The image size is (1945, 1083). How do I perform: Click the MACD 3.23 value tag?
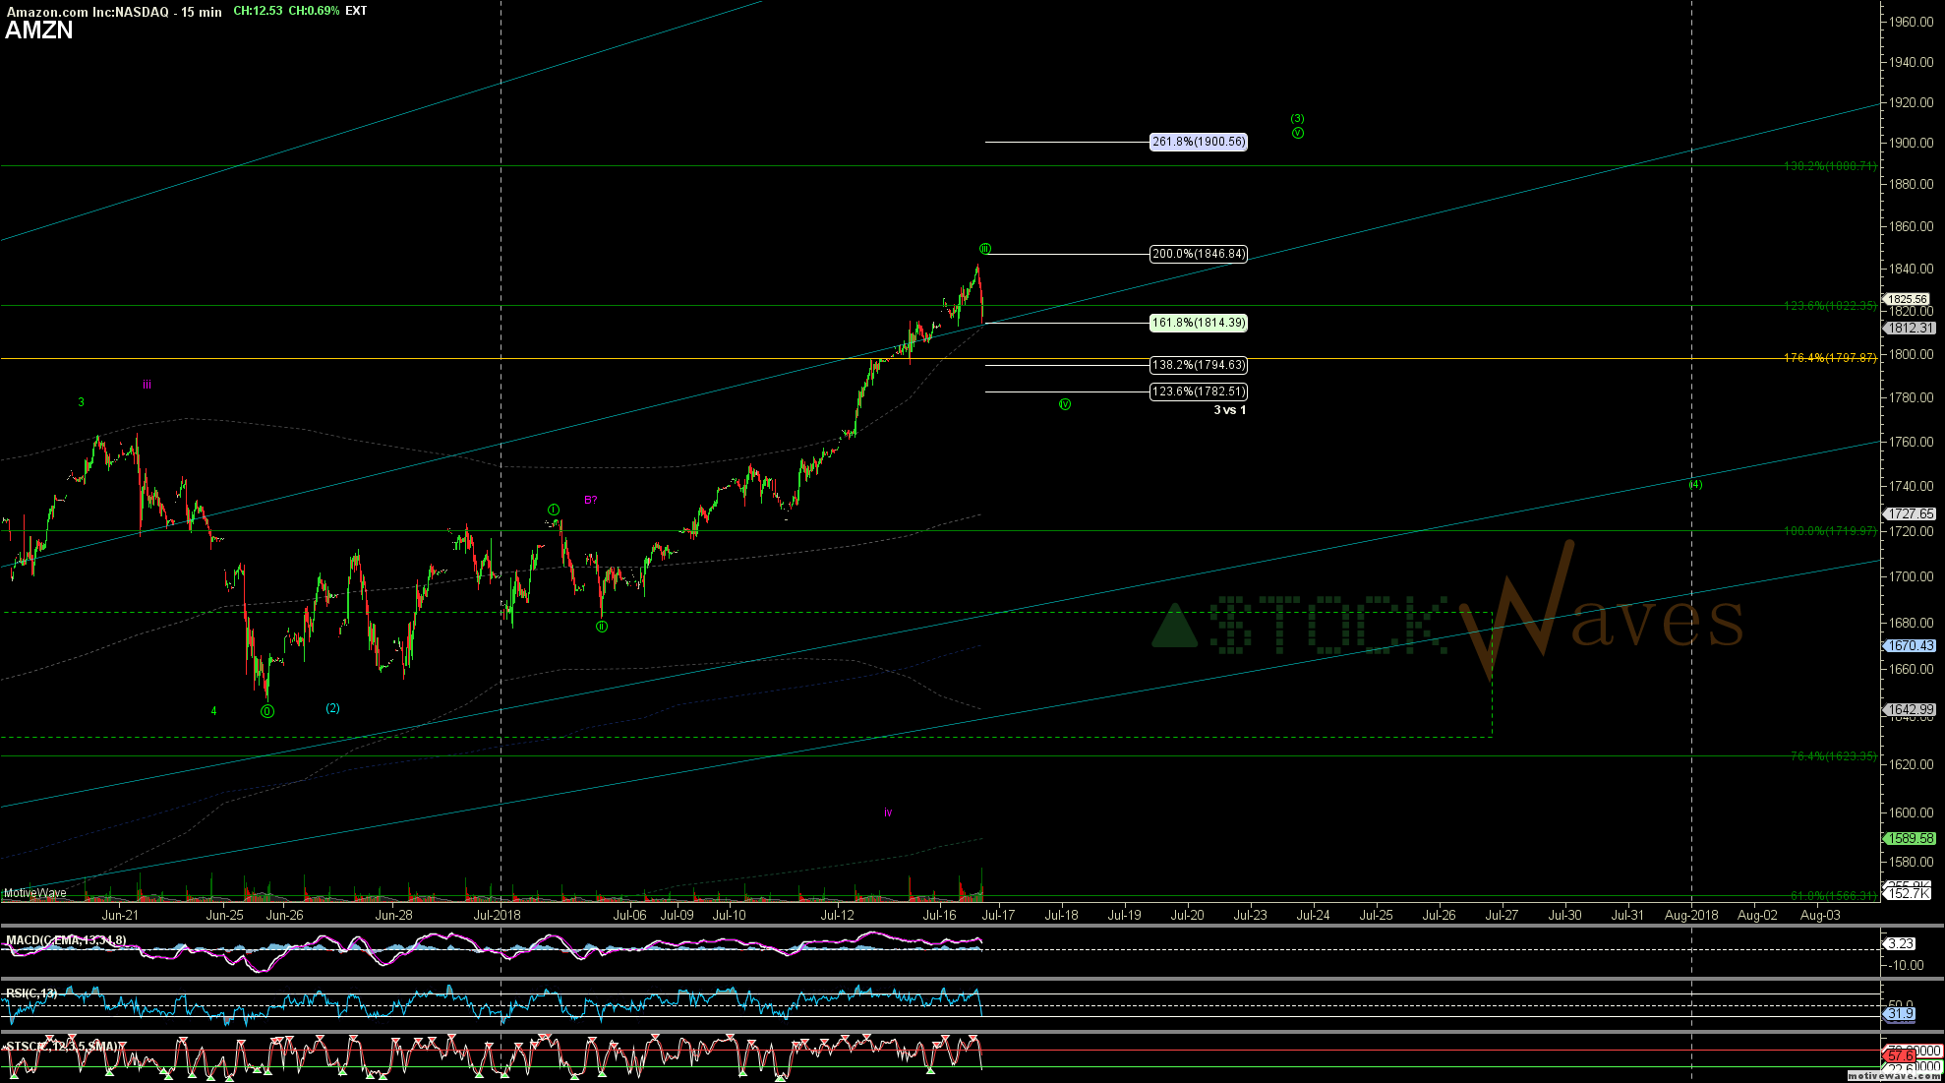coord(1901,943)
